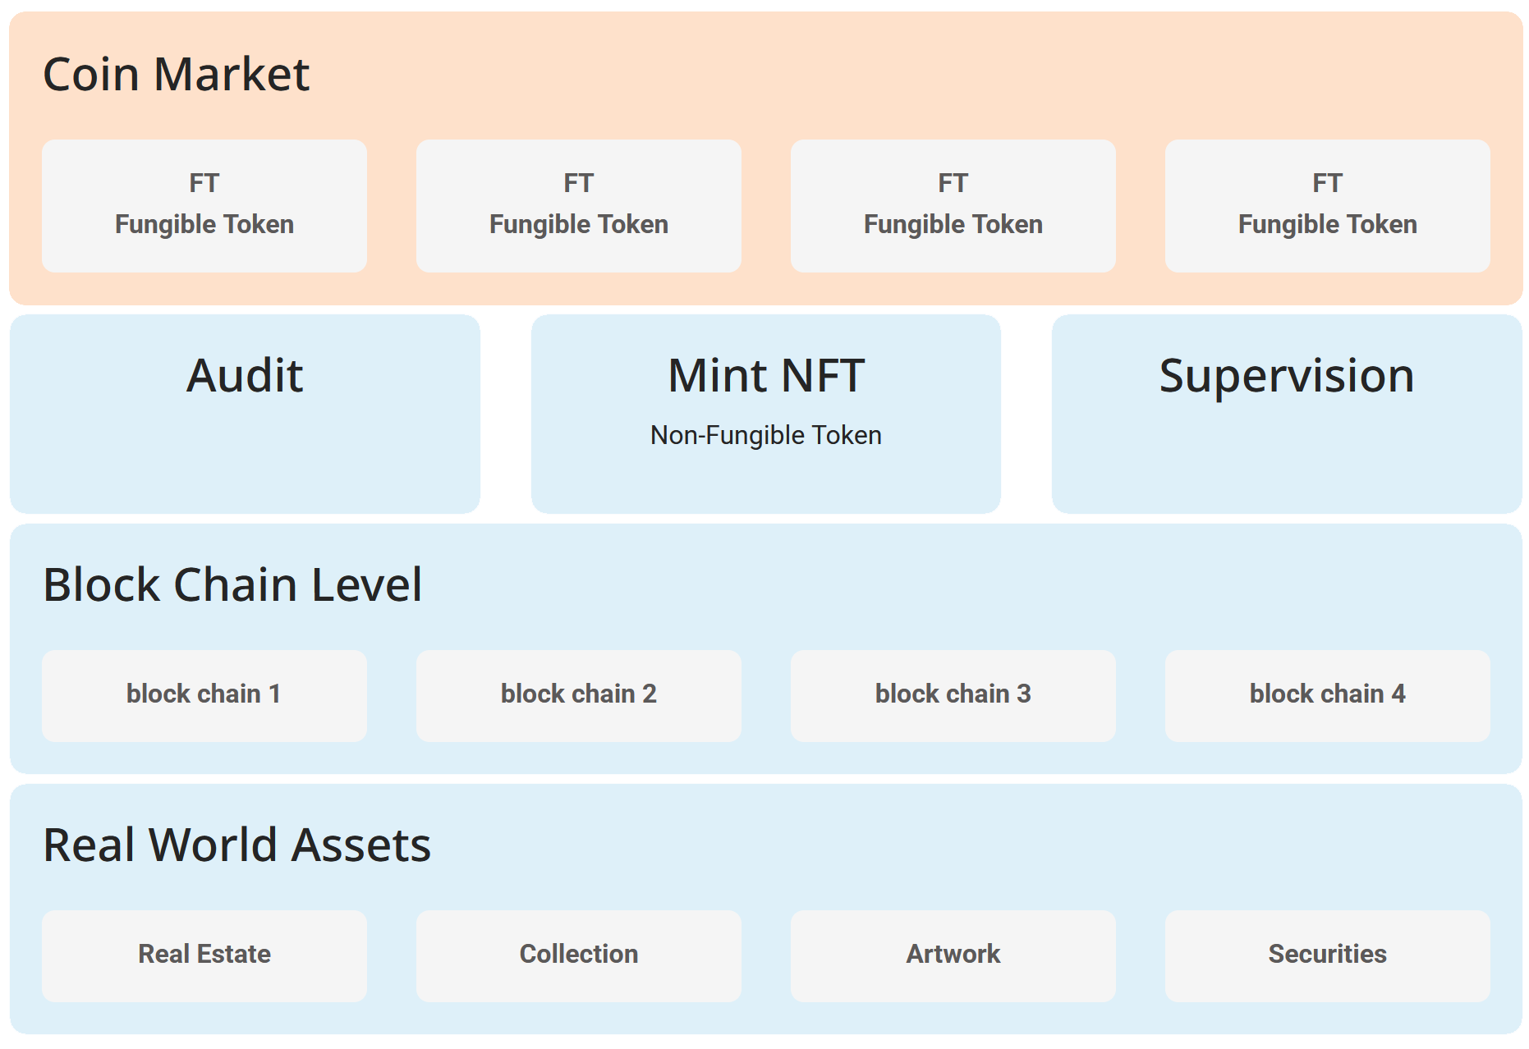The width and height of the screenshot is (1529, 1049).
Task: Open the third FT Fungible Token card
Action: (x=953, y=205)
